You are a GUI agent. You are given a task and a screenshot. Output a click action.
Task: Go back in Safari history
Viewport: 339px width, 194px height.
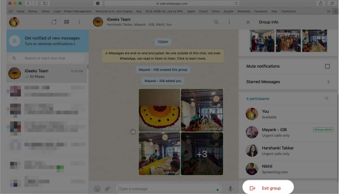coord(28,3)
